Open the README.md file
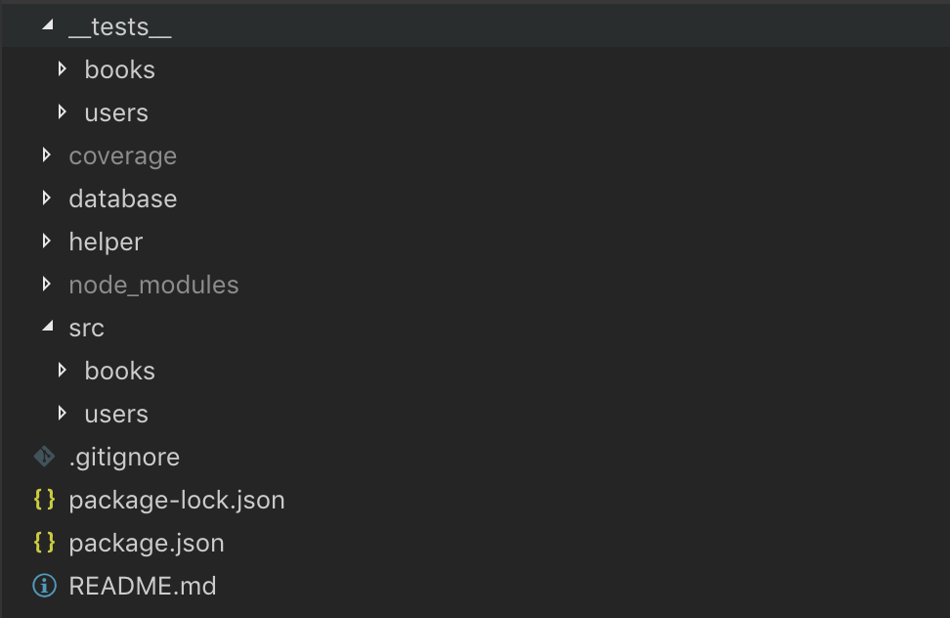The width and height of the screenshot is (950, 618). pyautogui.click(x=145, y=586)
